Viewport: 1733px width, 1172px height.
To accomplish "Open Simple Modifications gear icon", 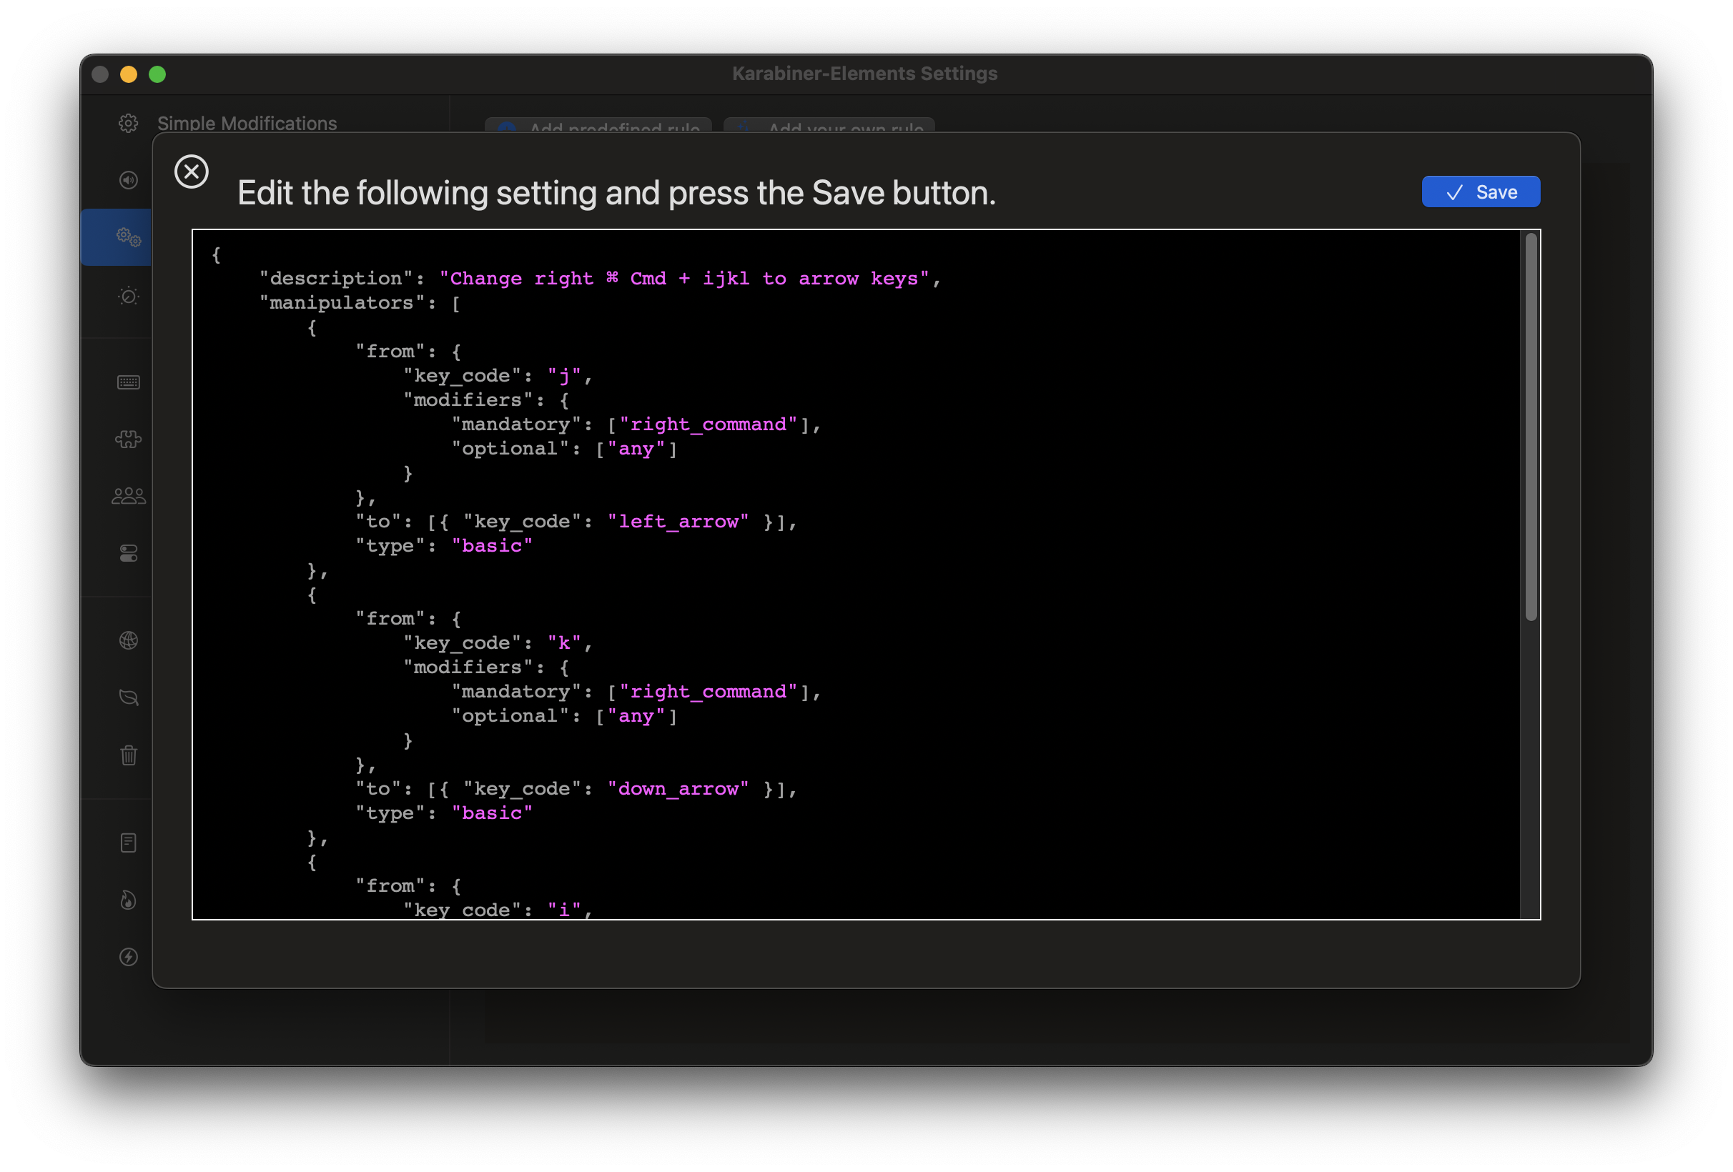I will click(128, 123).
